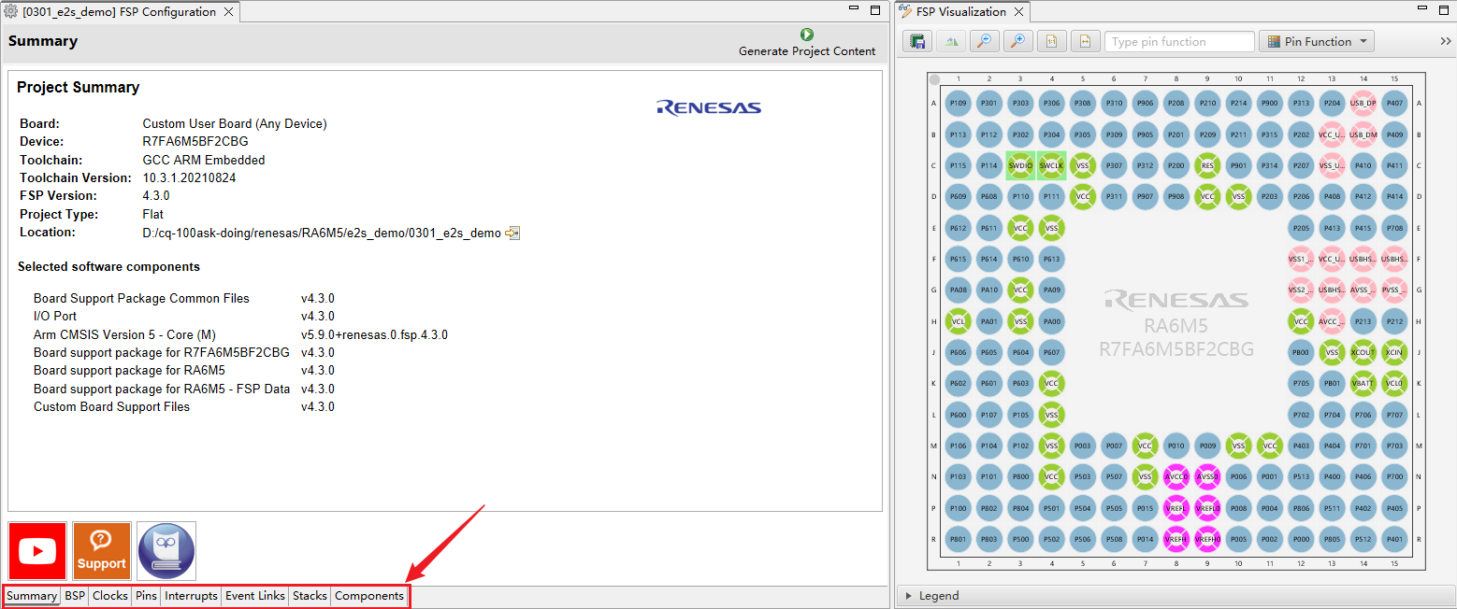Open the owl user manual icon
1457x609 pixels.
pyautogui.click(x=166, y=551)
